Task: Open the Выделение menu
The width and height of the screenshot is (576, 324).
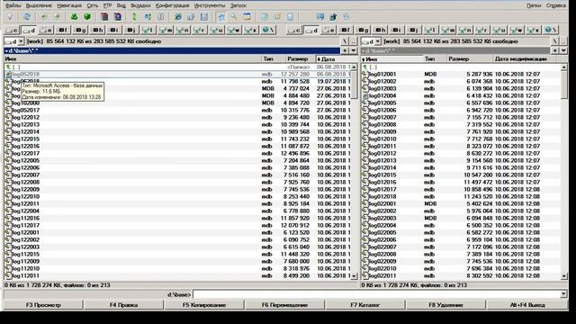Action: [x=39, y=5]
